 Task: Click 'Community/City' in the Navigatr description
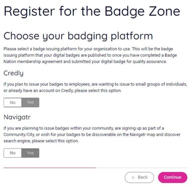[x=19, y=135]
